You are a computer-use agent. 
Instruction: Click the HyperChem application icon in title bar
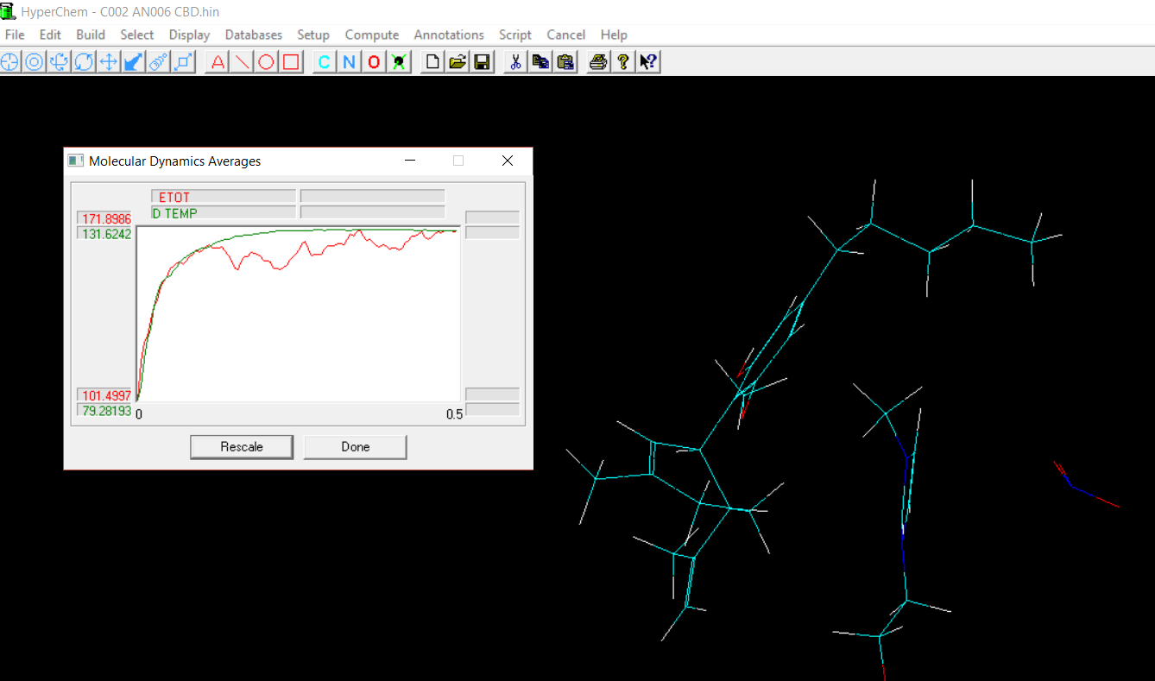pos(9,10)
